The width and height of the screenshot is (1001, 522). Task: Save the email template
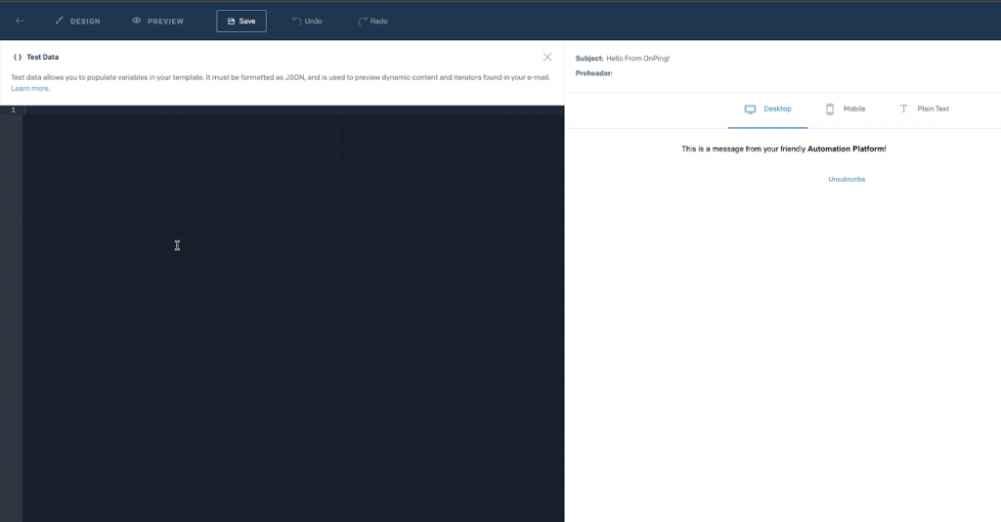(241, 22)
